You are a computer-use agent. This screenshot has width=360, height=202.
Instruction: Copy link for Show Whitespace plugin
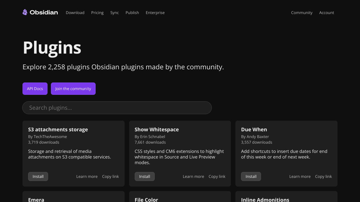coord(217,176)
